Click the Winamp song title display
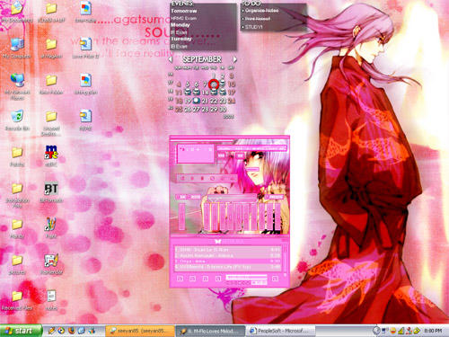449x337 pixels. (x=252, y=148)
